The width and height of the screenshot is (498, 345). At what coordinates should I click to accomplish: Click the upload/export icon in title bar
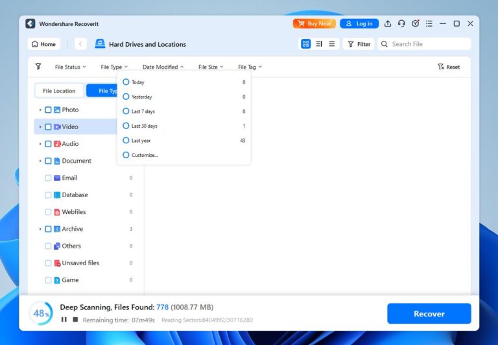pyautogui.click(x=388, y=24)
